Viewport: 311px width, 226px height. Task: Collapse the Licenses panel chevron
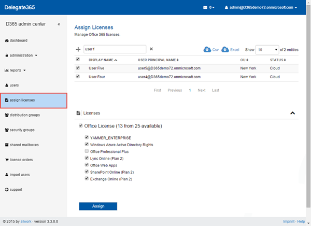(292, 113)
